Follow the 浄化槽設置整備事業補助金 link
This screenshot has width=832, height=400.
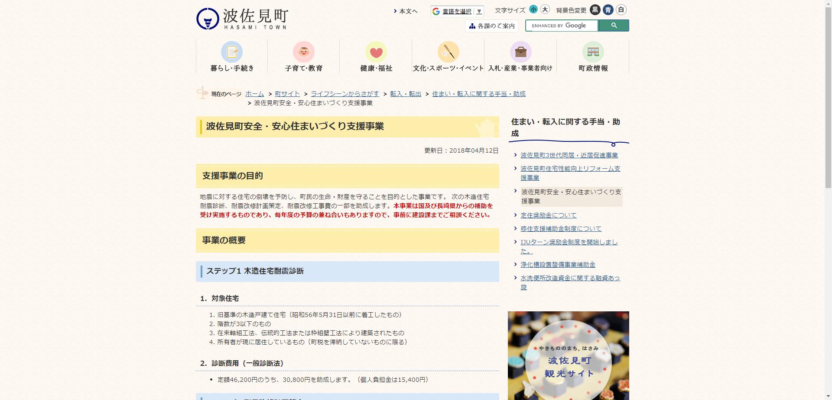(559, 265)
